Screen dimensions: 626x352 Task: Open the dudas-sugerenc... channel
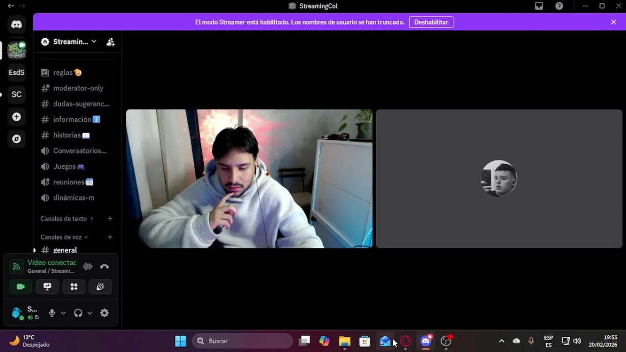[76, 104]
